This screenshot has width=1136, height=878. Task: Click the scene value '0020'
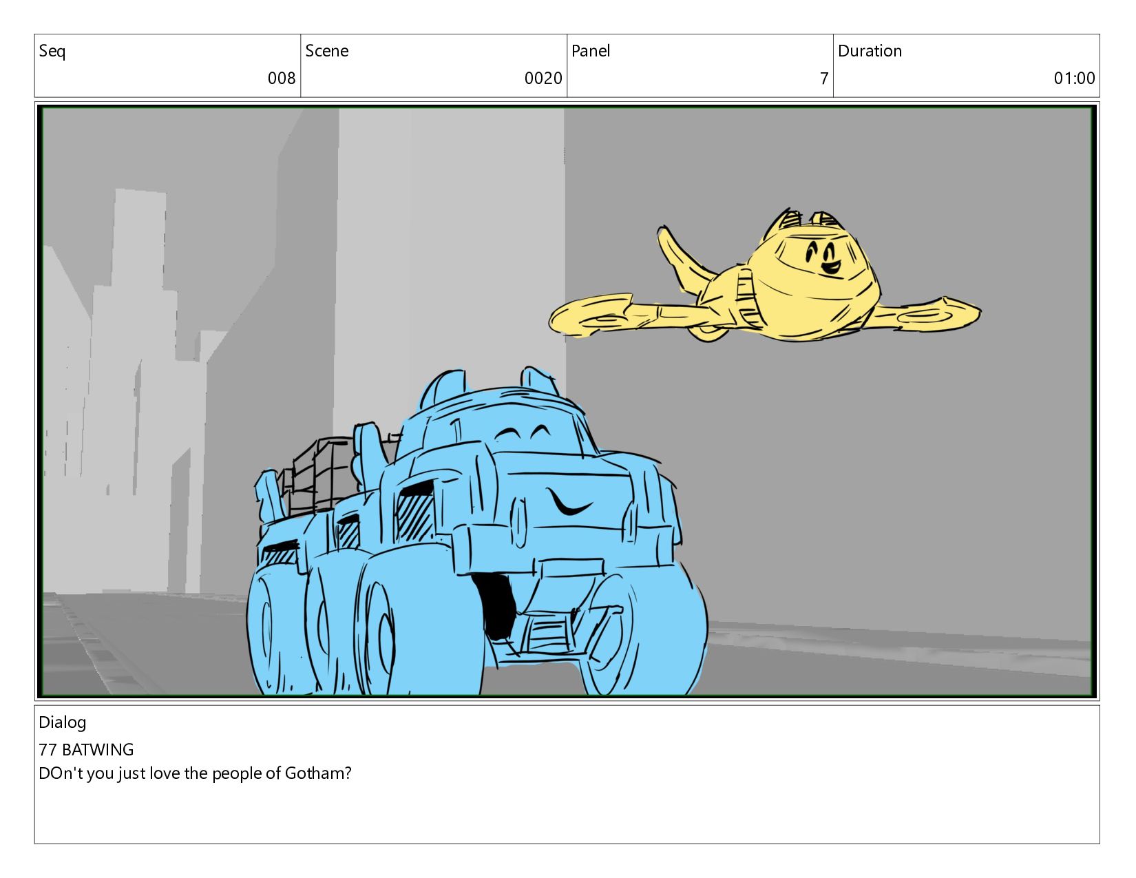point(543,79)
